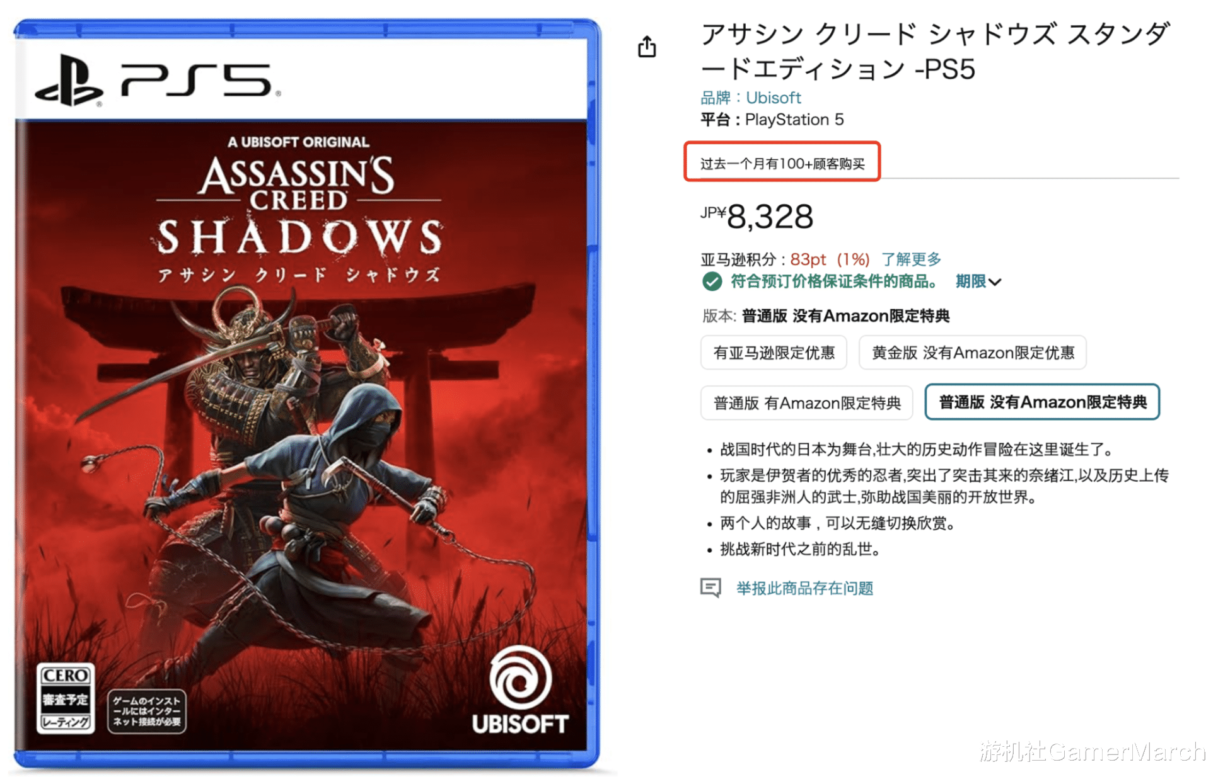Select 黄金版 没有Amazon限定优惠 edition
The image size is (1218, 777).
pos(972,353)
